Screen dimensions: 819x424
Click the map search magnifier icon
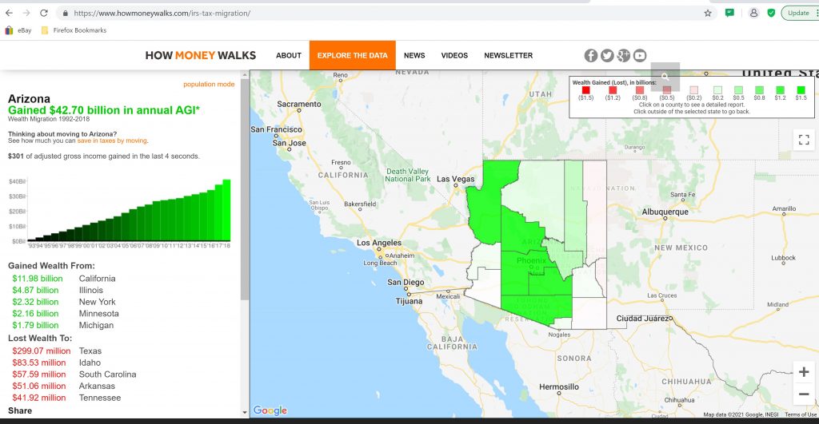click(x=665, y=77)
